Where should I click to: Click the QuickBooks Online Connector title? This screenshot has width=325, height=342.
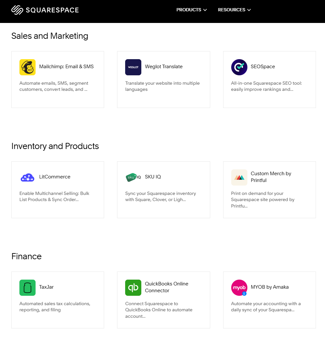[167, 287]
